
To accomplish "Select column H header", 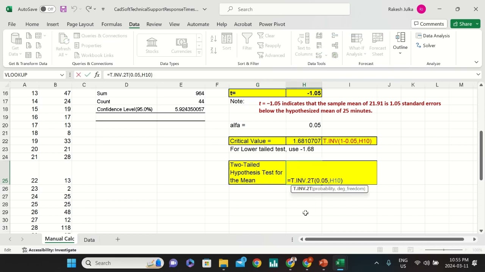I will point(304,85).
